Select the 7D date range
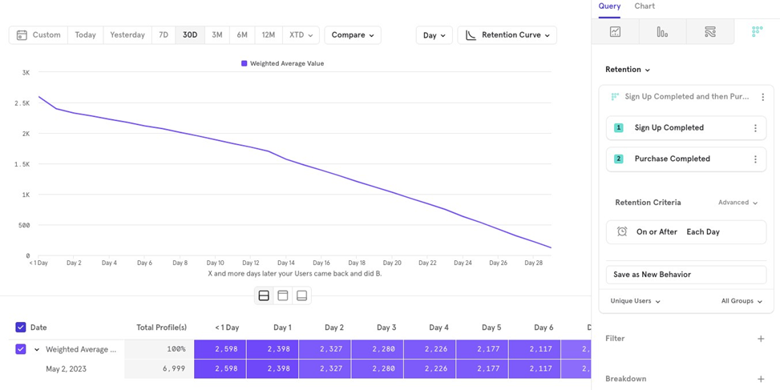780x390 pixels. coord(164,35)
